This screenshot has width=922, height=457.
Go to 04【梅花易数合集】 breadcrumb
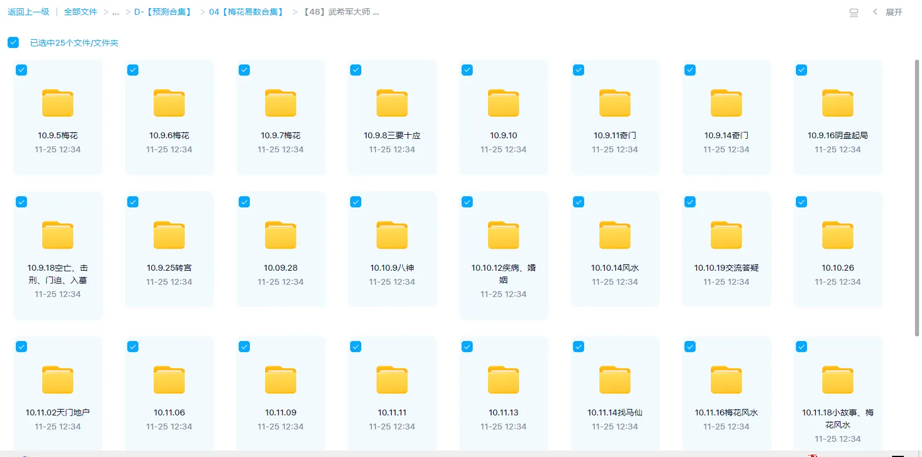click(x=247, y=12)
